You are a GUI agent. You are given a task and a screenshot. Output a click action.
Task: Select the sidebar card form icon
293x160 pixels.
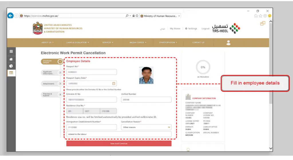11,73
